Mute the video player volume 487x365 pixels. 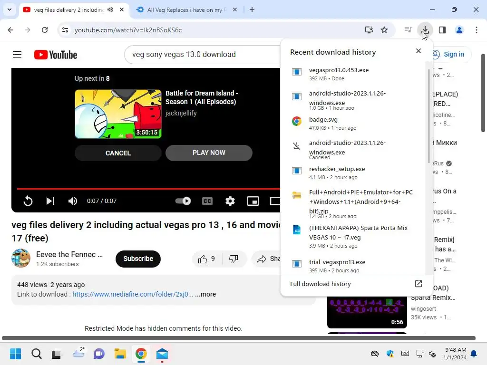point(73,201)
